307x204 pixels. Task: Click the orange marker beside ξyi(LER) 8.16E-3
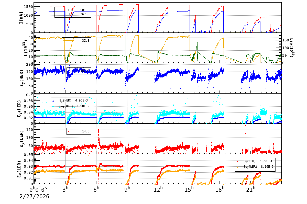[x=237, y=167]
